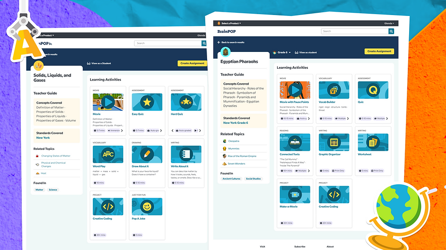Image resolution: width=446 pixels, height=250 pixels.
Task: Play the Movie with Pause Points thumbnail
Action: click(x=295, y=90)
